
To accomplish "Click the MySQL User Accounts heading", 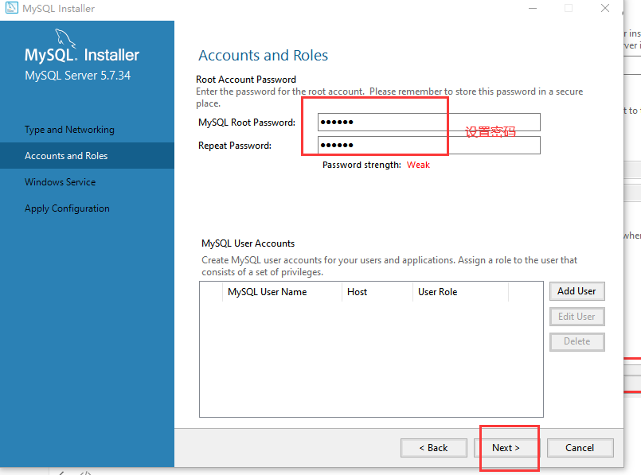I will pyautogui.click(x=248, y=243).
